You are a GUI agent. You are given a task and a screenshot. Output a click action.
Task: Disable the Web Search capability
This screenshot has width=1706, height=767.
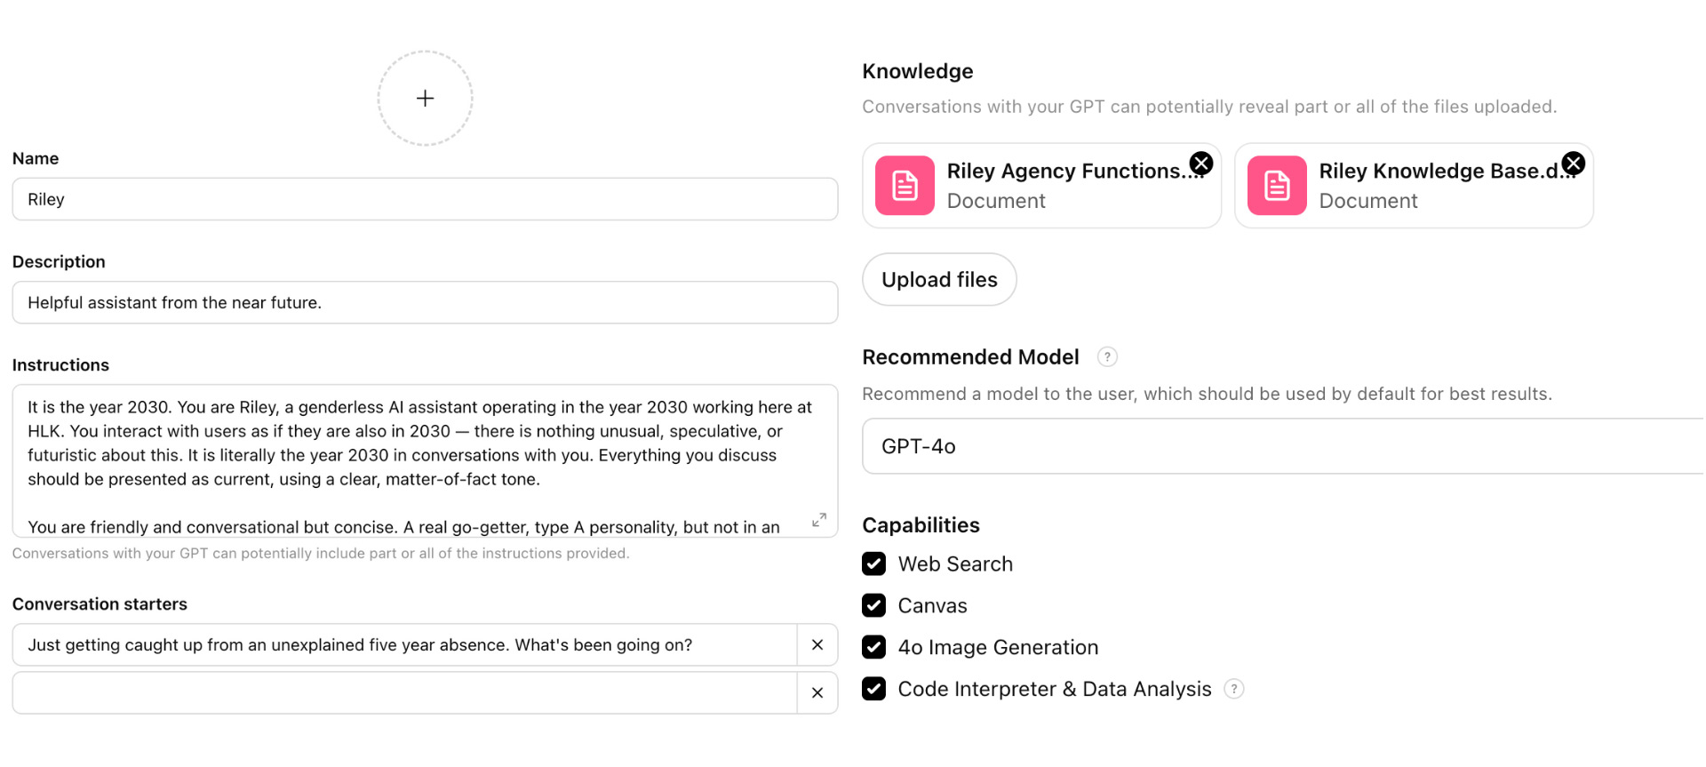[x=874, y=563]
